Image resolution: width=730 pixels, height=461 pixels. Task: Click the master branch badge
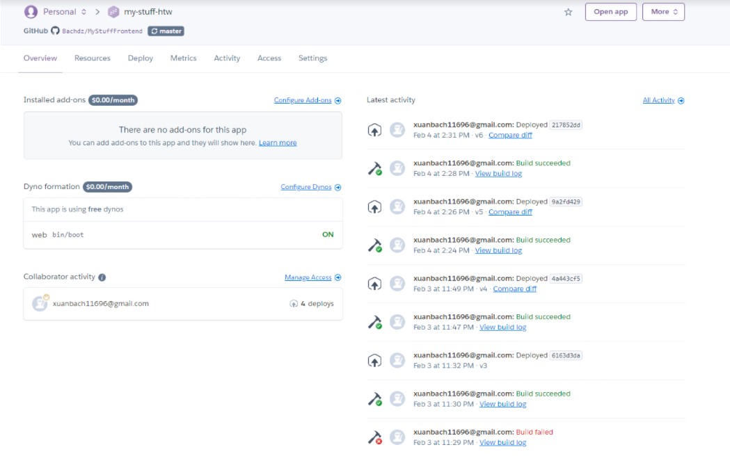166,31
